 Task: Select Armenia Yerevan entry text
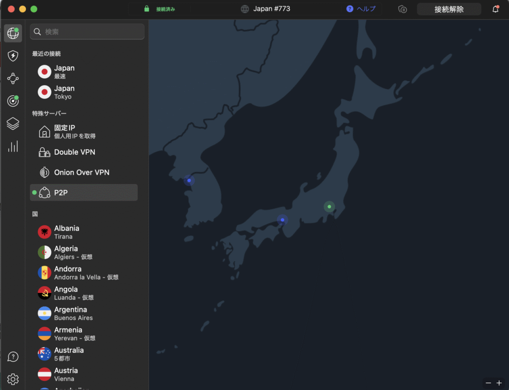pos(75,334)
